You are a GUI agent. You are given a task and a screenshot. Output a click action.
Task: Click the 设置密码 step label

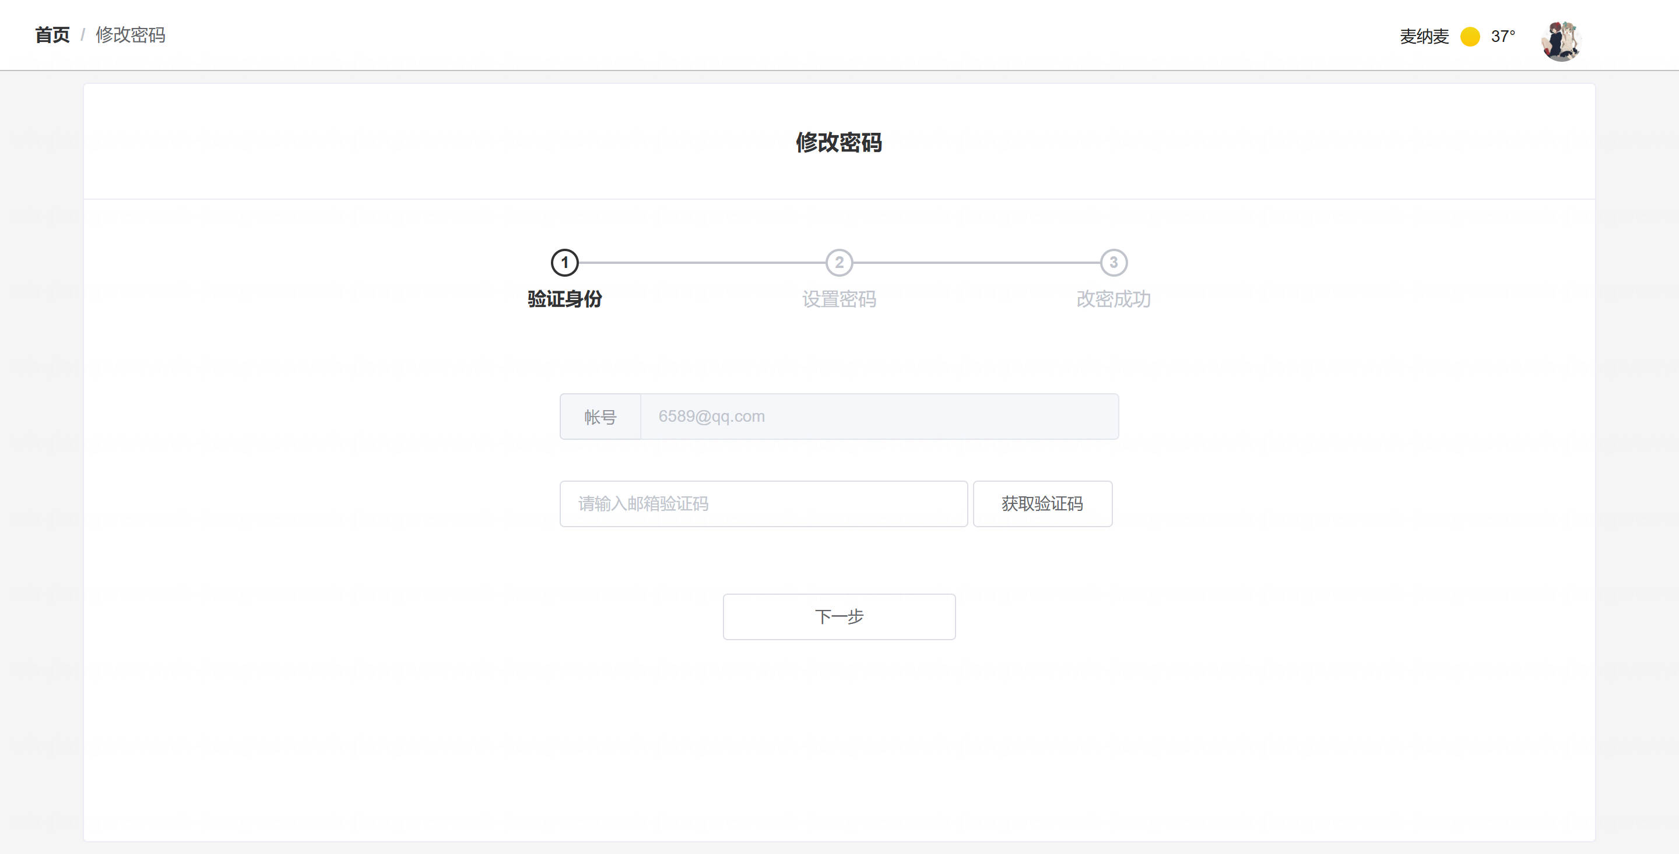tap(839, 299)
